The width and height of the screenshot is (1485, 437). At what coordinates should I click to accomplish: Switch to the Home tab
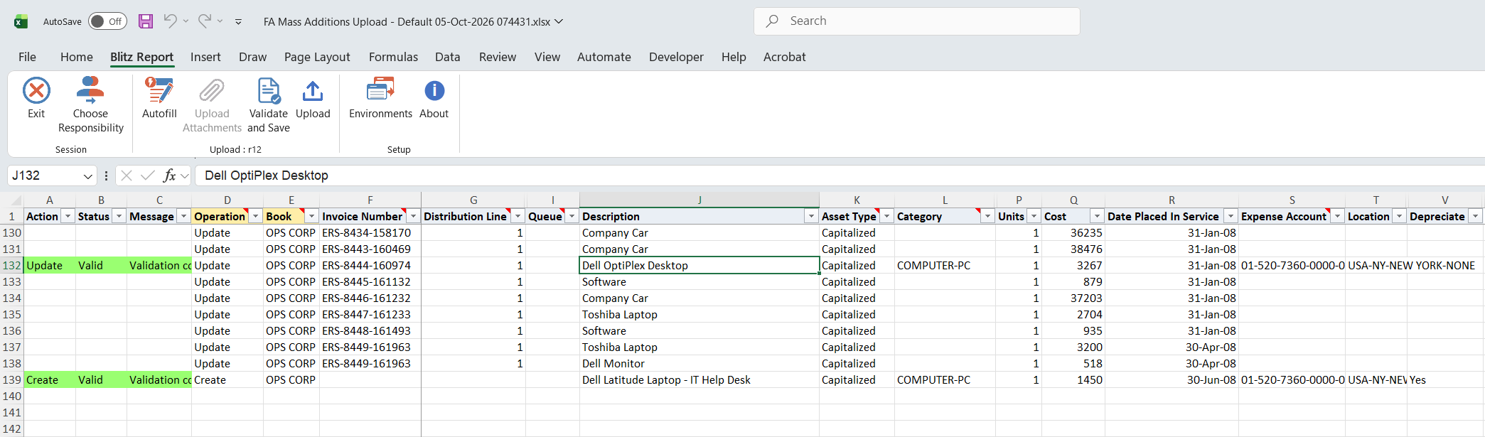click(77, 57)
